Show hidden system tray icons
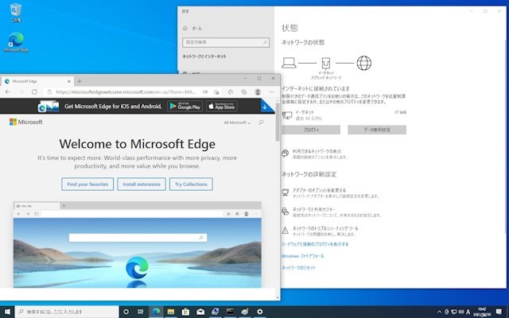Viewport: 509px width, 318px height. [440, 312]
